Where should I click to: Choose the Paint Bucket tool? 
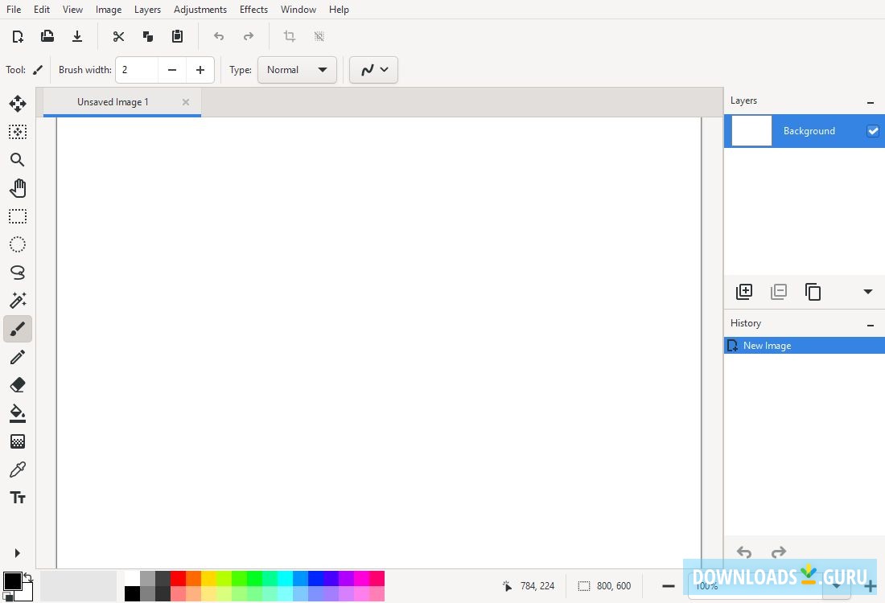(17, 413)
